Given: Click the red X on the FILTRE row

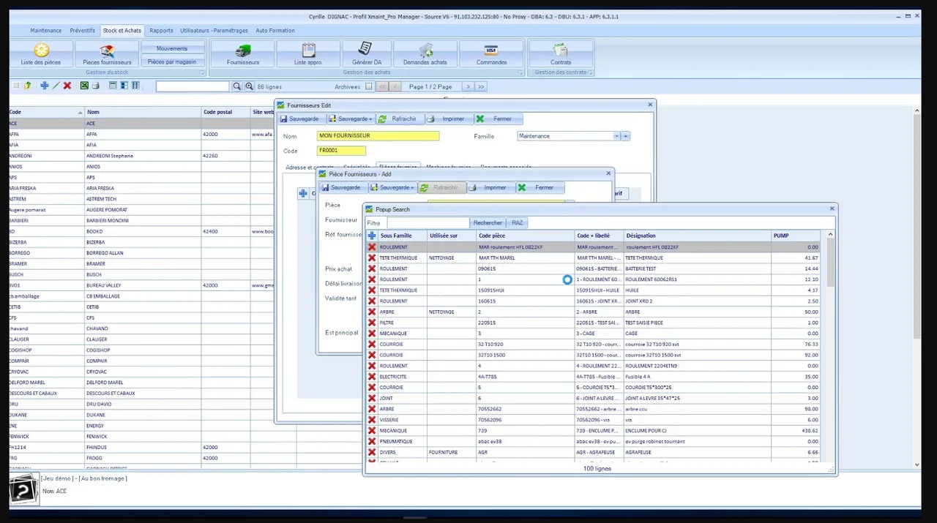Looking at the screenshot, I should [372, 323].
